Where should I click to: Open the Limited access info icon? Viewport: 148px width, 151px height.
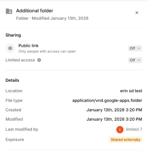(x=39, y=60)
